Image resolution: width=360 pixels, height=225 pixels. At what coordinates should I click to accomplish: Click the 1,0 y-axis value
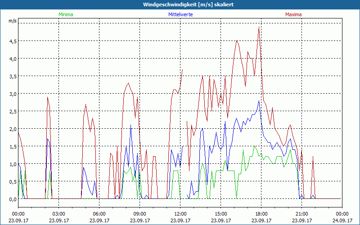(13, 164)
